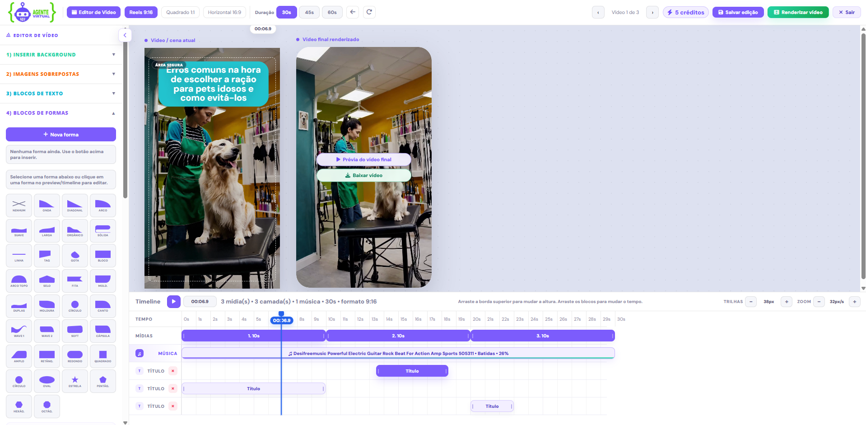Select the GOTA shape
This screenshot has height=425, width=866.
tap(75, 256)
